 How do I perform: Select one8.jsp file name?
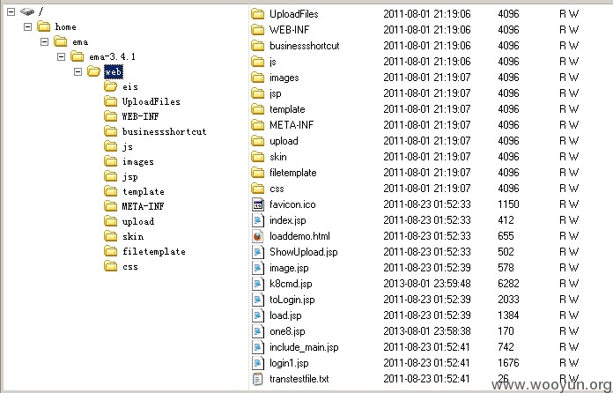tap(287, 331)
